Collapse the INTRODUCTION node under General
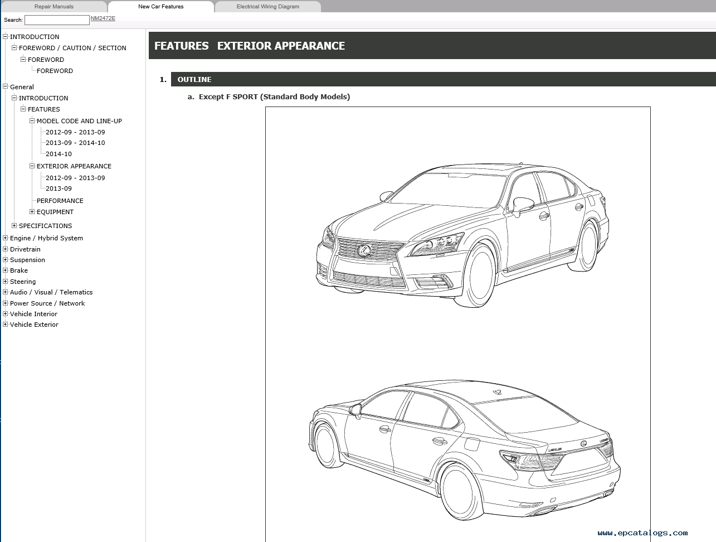The height and width of the screenshot is (542, 716). 14,98
